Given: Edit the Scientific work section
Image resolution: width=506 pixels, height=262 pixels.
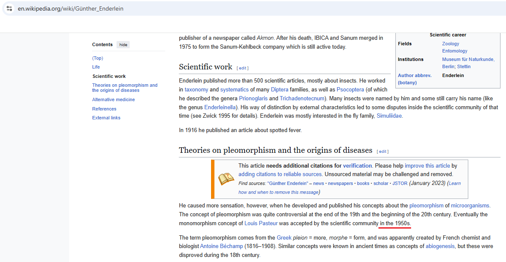Looking at the screenshot, I should pyautogui.click(x=242, y=68).
